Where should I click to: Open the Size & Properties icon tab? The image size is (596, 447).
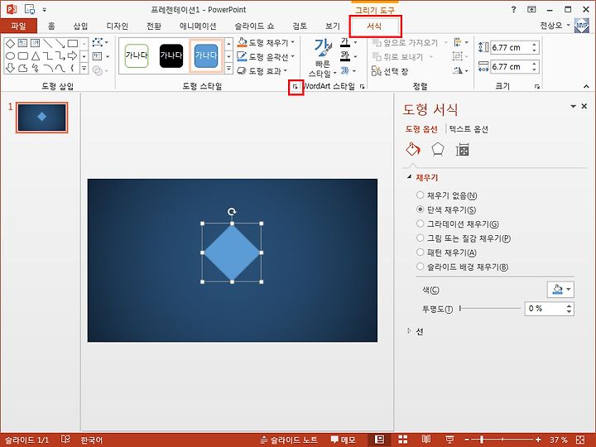462,150
